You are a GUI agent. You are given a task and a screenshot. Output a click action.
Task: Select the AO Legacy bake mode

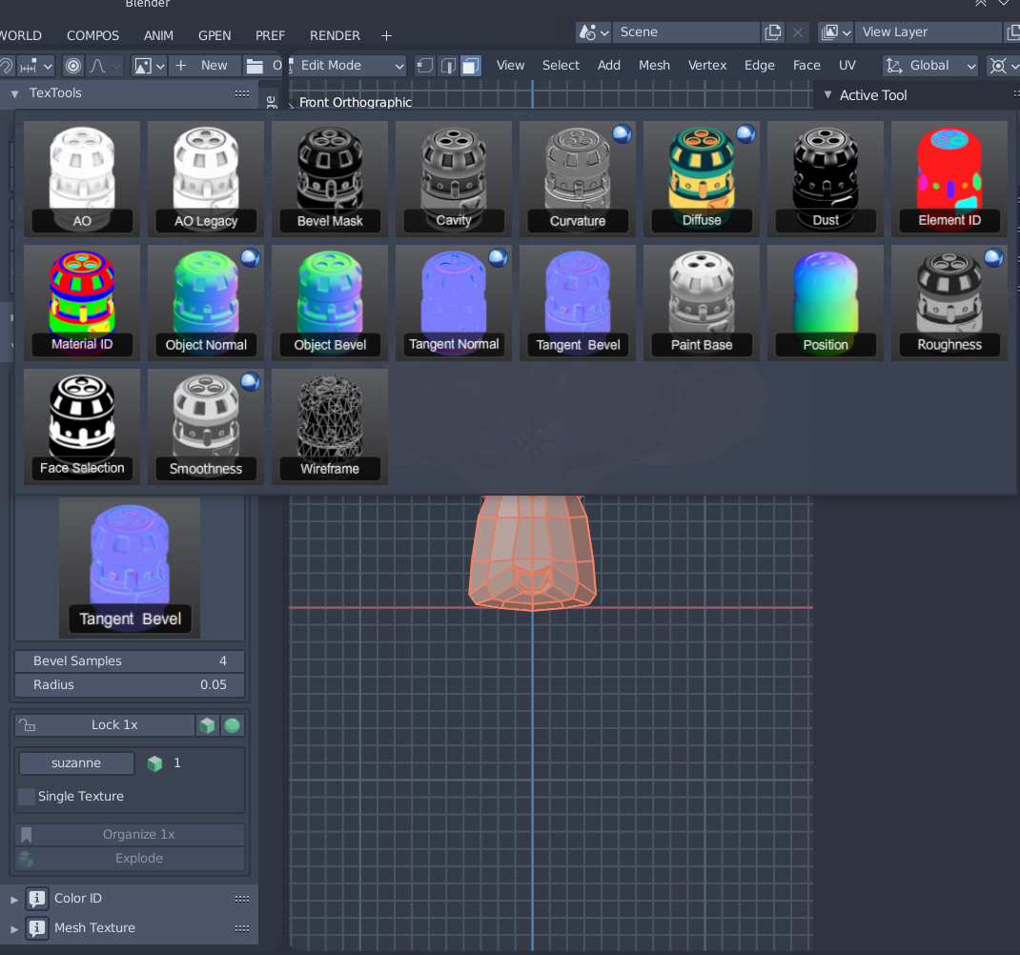click(x=206, y=179)
